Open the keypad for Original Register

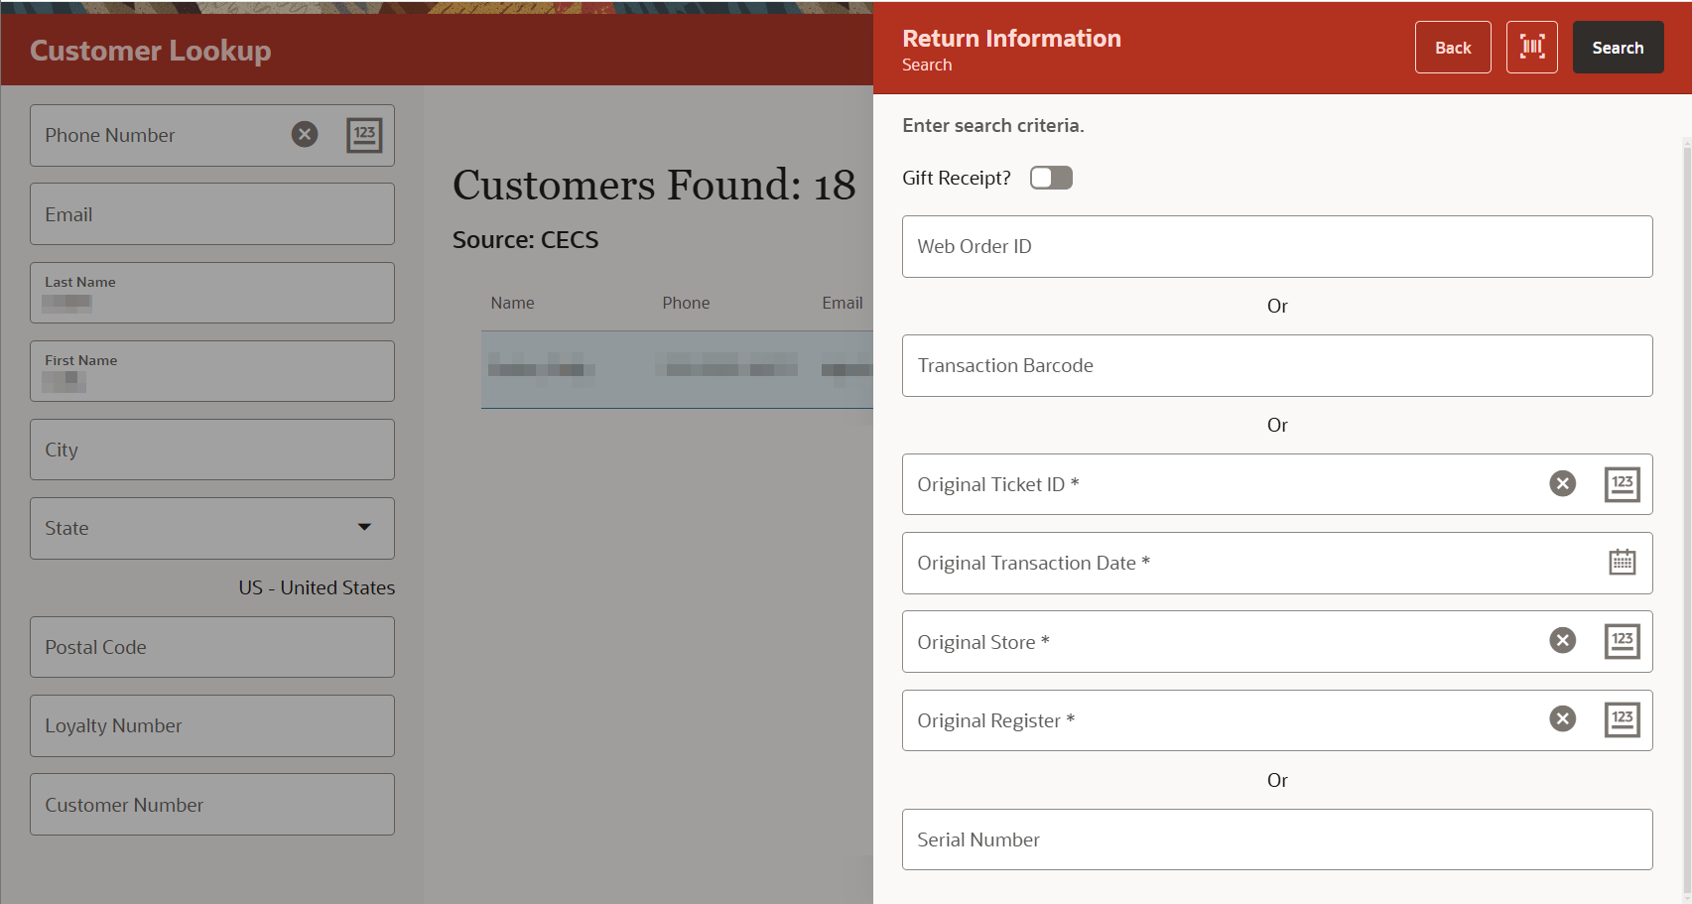(1622, 718)
